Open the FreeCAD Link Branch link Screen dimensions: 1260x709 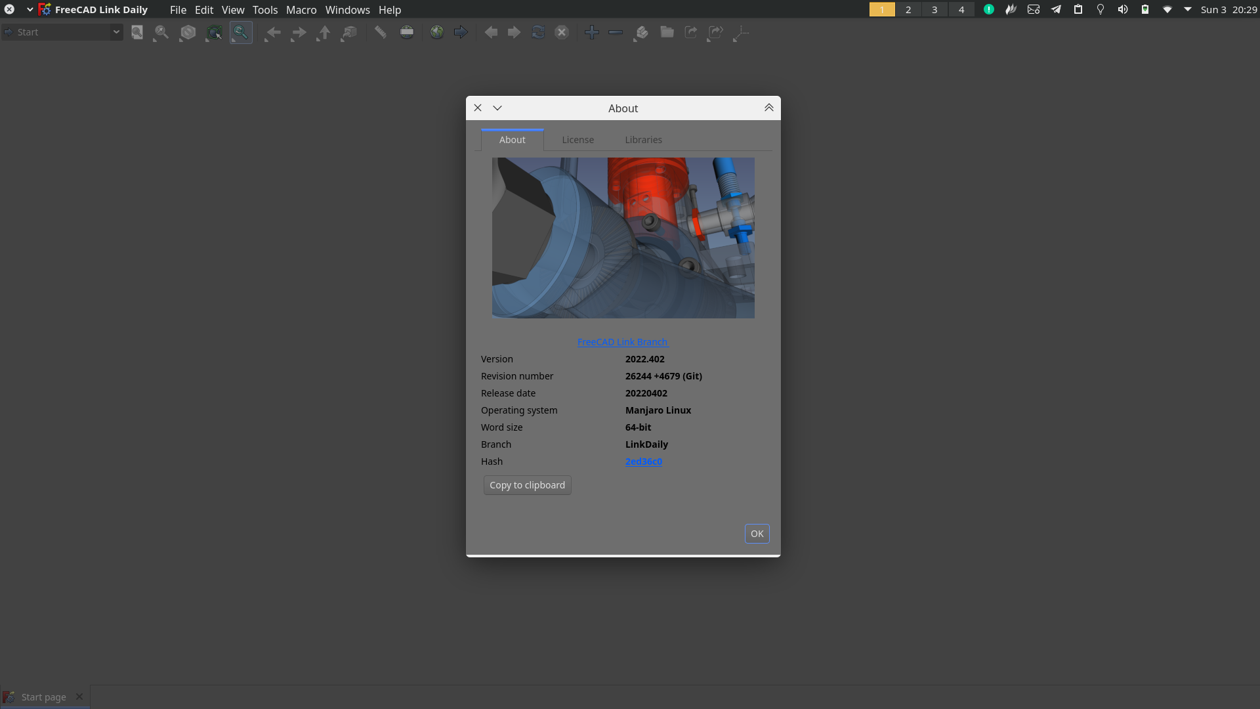point(622,342)
